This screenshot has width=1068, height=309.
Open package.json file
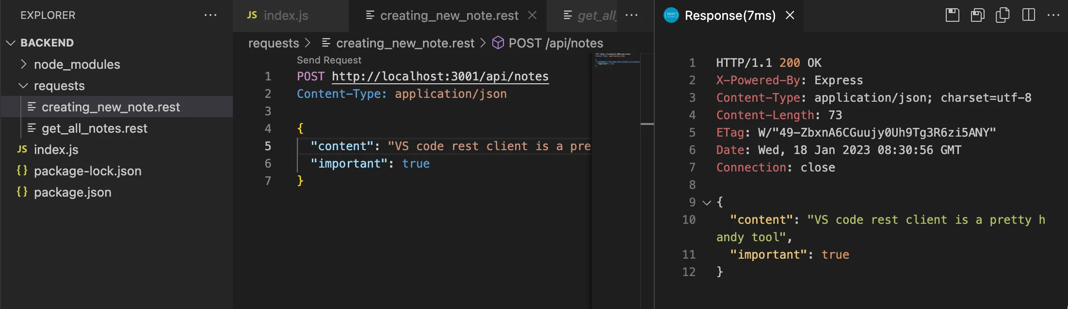click(x=73, y=192)
